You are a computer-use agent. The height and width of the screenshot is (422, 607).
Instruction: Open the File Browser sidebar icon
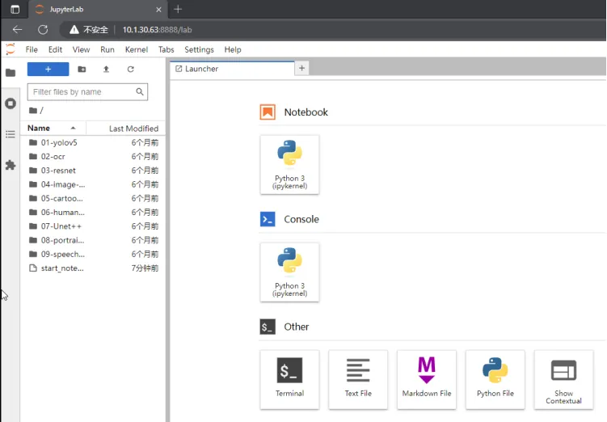pos(11,73)
